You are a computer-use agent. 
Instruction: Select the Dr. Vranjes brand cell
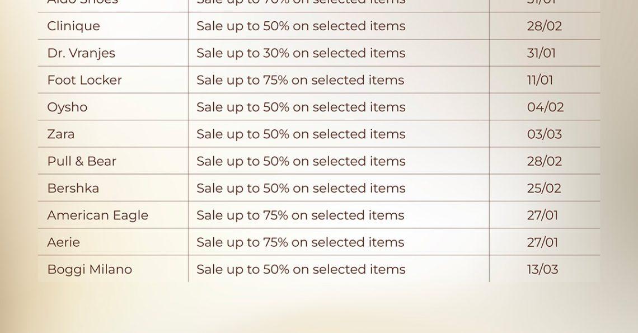coord(81,53)
